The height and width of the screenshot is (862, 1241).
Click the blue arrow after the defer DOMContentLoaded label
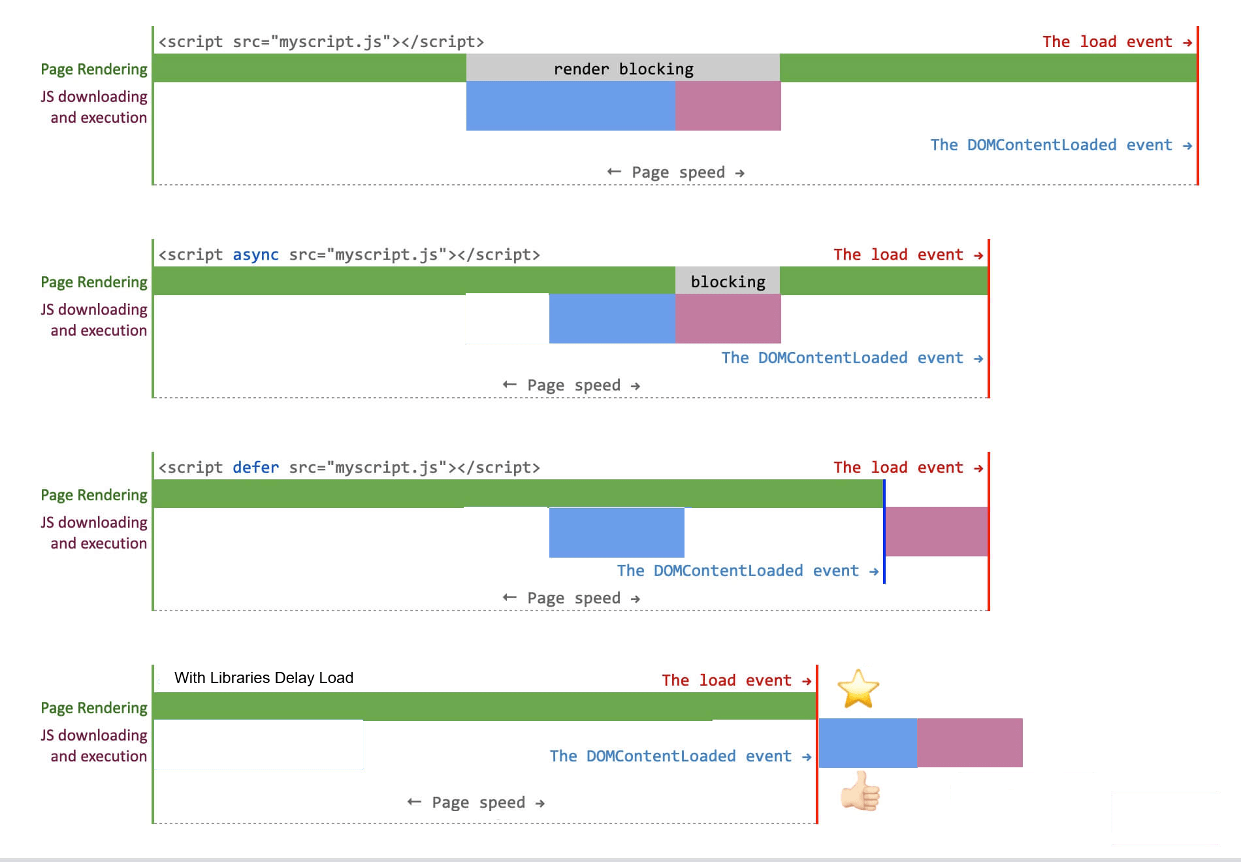point(875,571)
